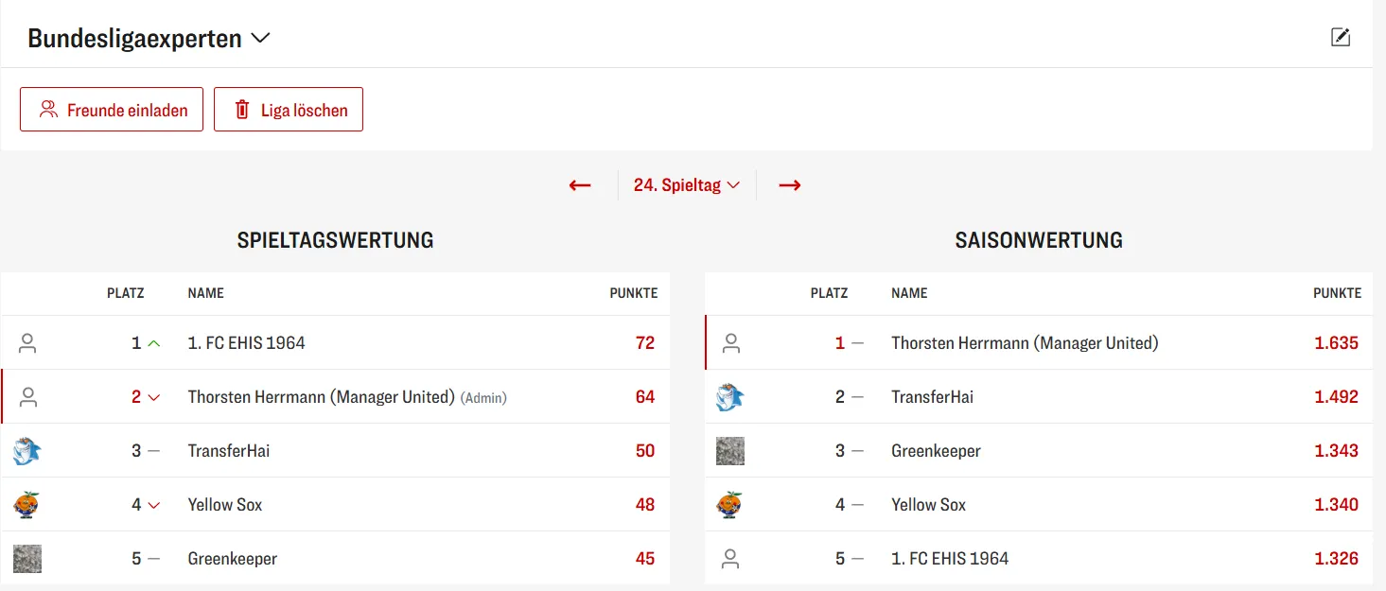Open TransferHai entry in Saisonwertung

click(x=932, y=397)
